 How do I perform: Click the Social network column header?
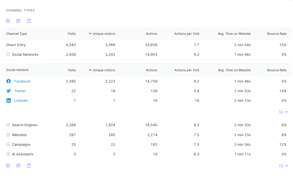click(17, 70)
